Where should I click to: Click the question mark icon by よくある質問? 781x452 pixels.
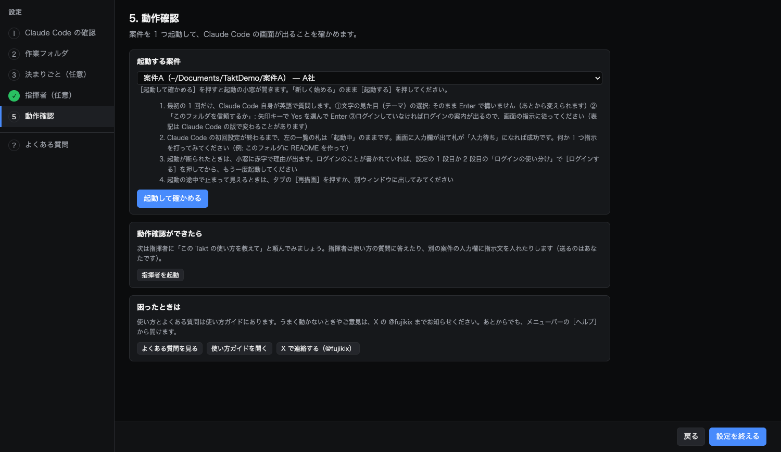click(x=14, y=145)
